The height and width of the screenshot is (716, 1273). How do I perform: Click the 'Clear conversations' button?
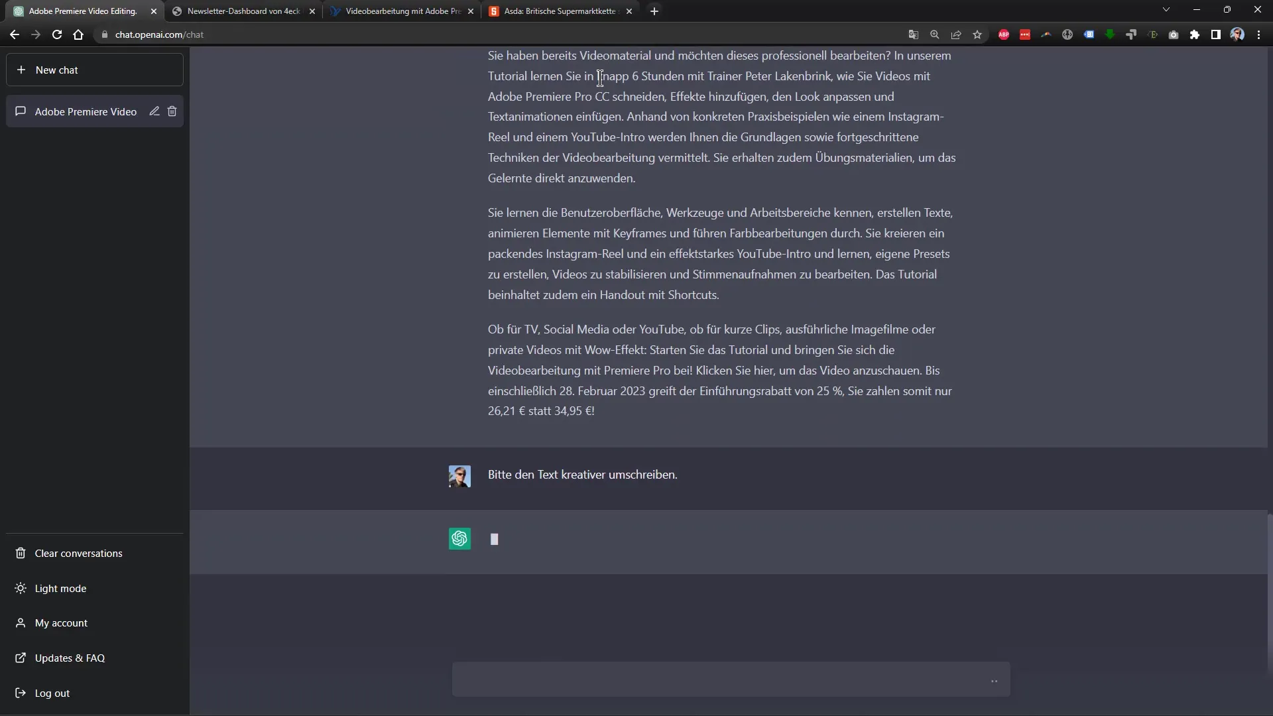pos(78,552)
